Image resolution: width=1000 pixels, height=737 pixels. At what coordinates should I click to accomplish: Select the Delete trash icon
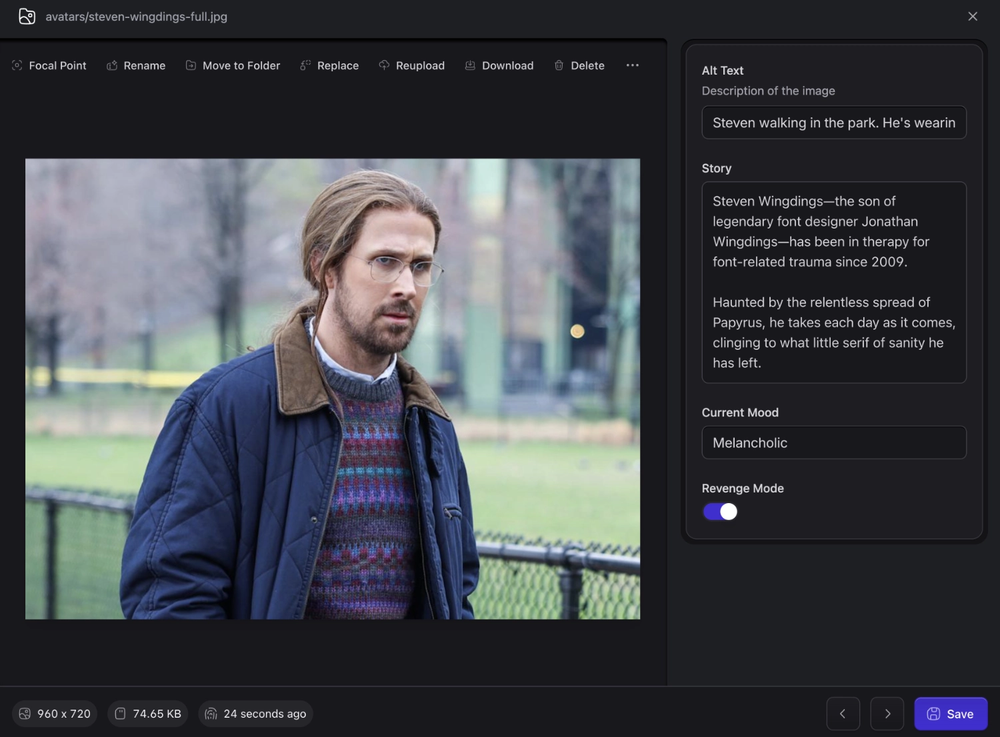[x=559, y=65]
